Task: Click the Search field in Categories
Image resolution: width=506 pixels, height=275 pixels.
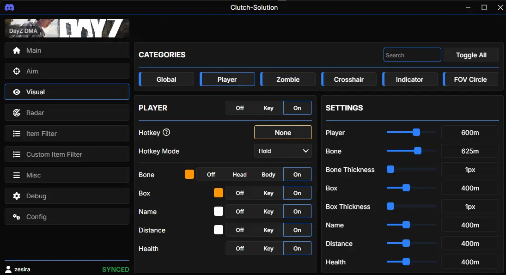Action: pyautogui.click(x=412, y=55)
